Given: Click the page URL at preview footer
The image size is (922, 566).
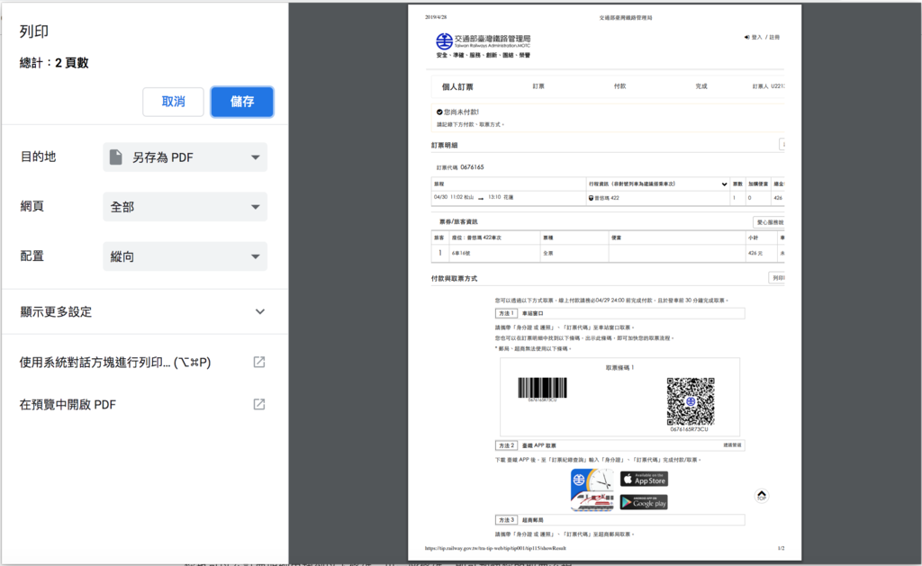Looking at the screenshot, I should point(495,548).
